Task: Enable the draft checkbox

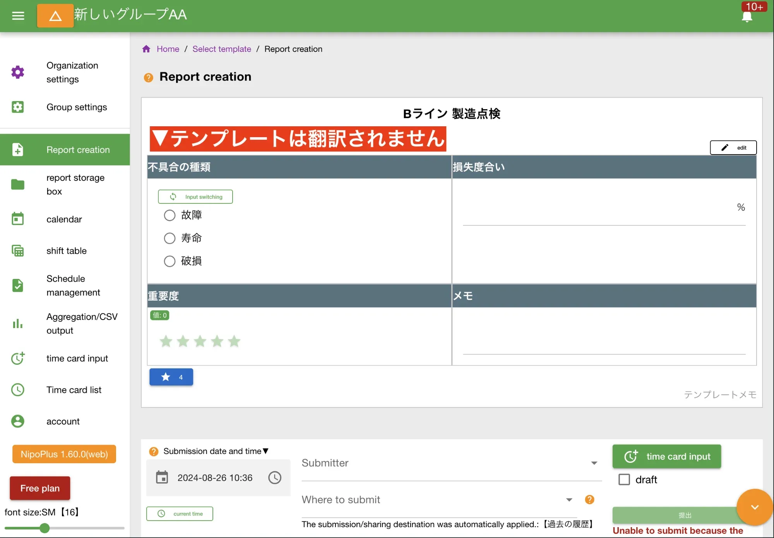Action: pos(624,480)
